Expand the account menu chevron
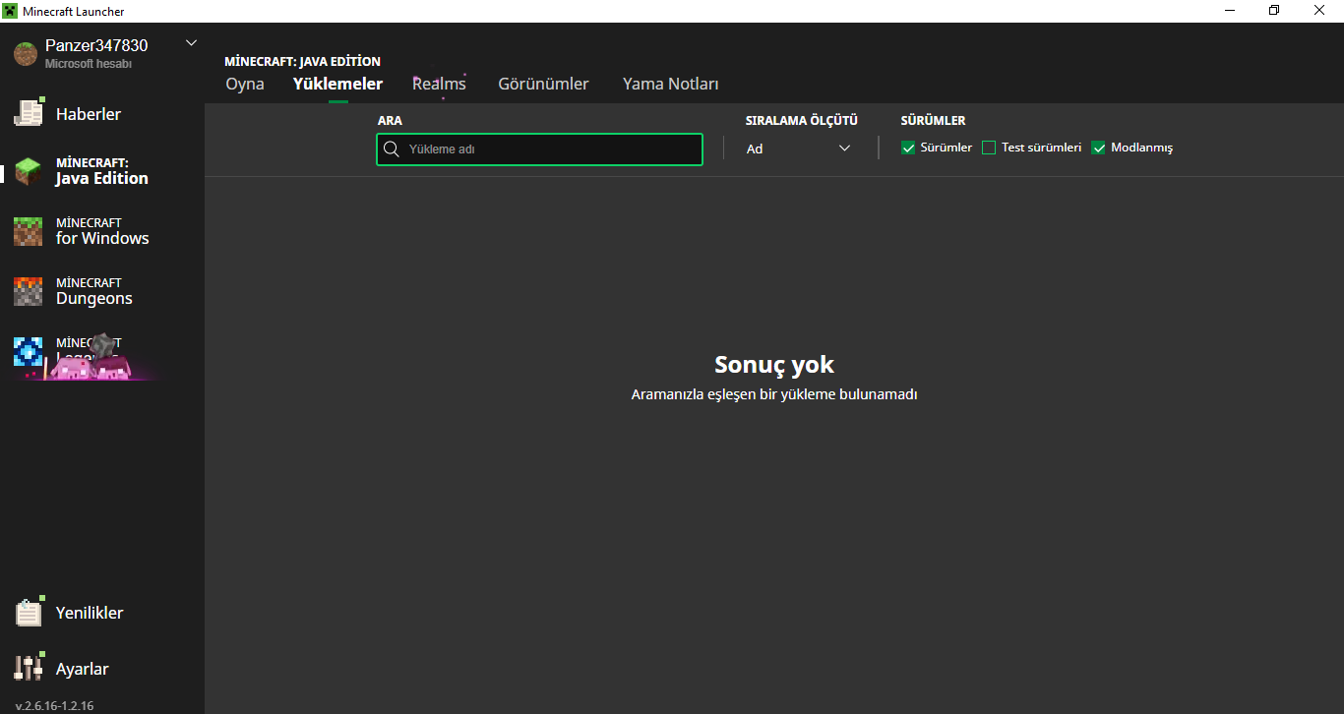This screenshot has width=1344, height=714. click(x=191, y=43)
